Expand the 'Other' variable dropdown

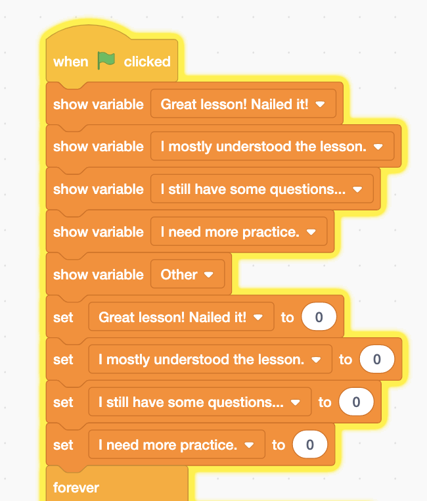209,275
